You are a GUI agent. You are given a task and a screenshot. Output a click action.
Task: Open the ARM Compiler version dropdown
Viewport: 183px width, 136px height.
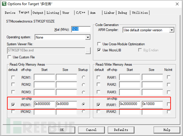[172, 30]
